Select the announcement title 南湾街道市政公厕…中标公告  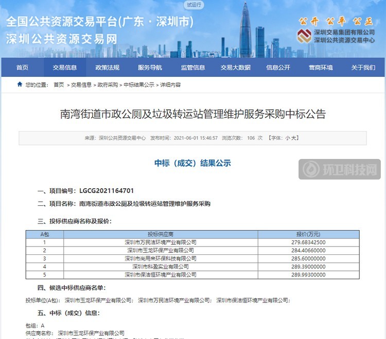tap(193, 114)
